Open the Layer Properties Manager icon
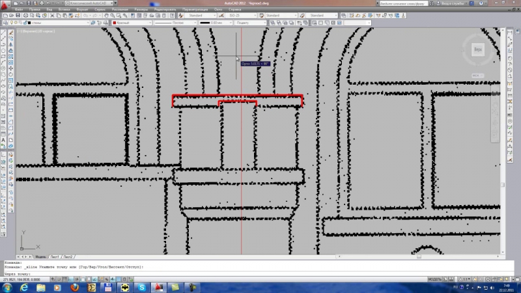Screen dimensions: 521x293 point(5,23)
